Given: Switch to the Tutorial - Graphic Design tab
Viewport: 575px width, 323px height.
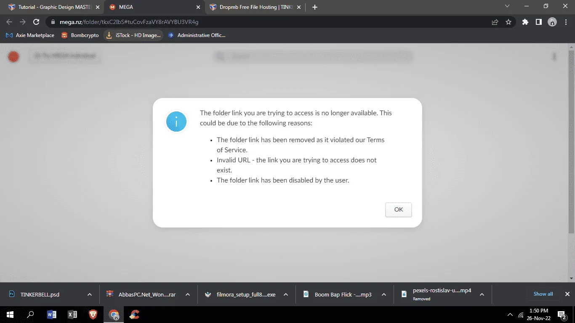Looking at the screenshot, I should (x=54, y=7).
